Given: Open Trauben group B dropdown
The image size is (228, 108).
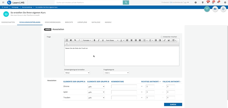Looking at the screenshot, I should pyautogui.click(x=96, y=97).
